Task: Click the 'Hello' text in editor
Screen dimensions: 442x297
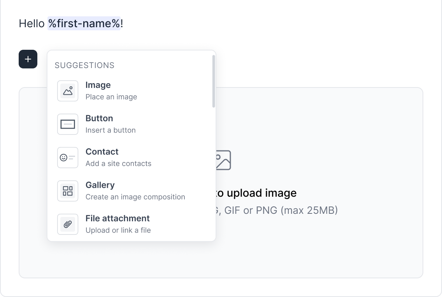Action: 32,24
